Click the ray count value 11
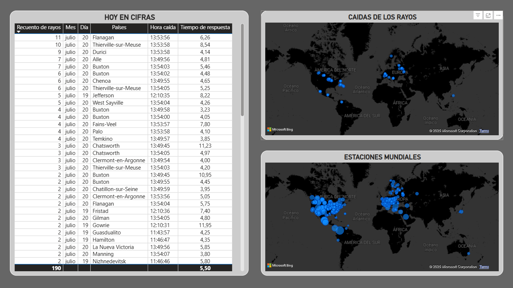This screenshot has height=288, width=513. point(39,38)
